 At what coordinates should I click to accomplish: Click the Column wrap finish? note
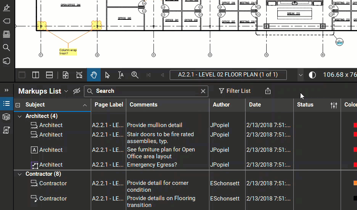tap(68, 52)
